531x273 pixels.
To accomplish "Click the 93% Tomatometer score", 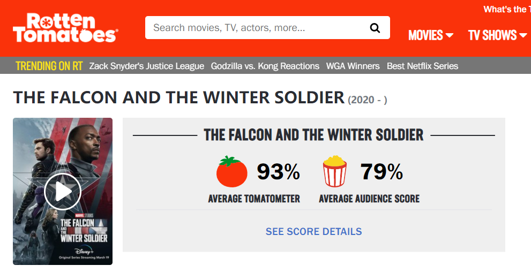I will tap(279, 171).
